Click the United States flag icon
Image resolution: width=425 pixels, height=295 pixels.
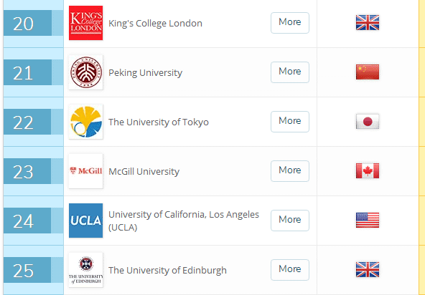(x=368, y=220)
